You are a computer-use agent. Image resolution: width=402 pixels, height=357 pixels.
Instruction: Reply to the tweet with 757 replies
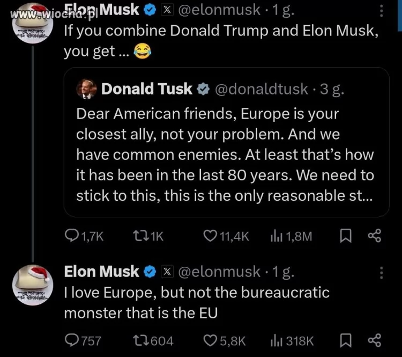pyautogui.click(x=72, y=340)
